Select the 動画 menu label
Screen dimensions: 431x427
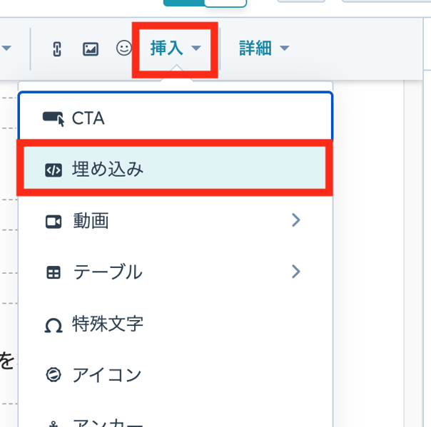click(91, 221)
